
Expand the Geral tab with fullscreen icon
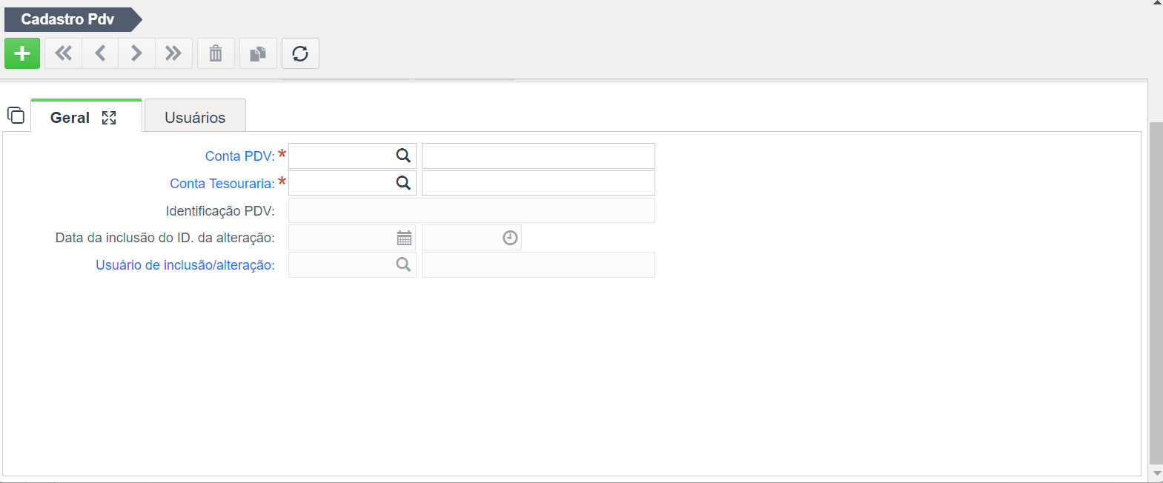109,118
